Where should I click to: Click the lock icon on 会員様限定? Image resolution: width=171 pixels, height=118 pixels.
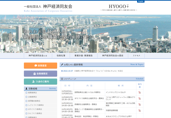[x=34, y=74]
